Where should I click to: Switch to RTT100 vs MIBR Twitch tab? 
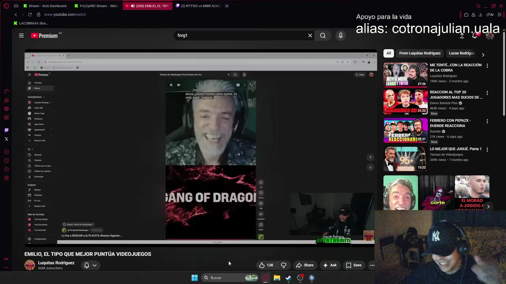[x=198, y=6]
